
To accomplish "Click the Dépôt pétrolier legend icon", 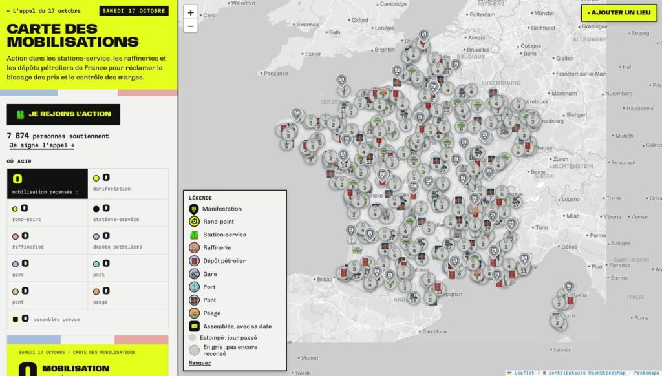I will (194, 261).
